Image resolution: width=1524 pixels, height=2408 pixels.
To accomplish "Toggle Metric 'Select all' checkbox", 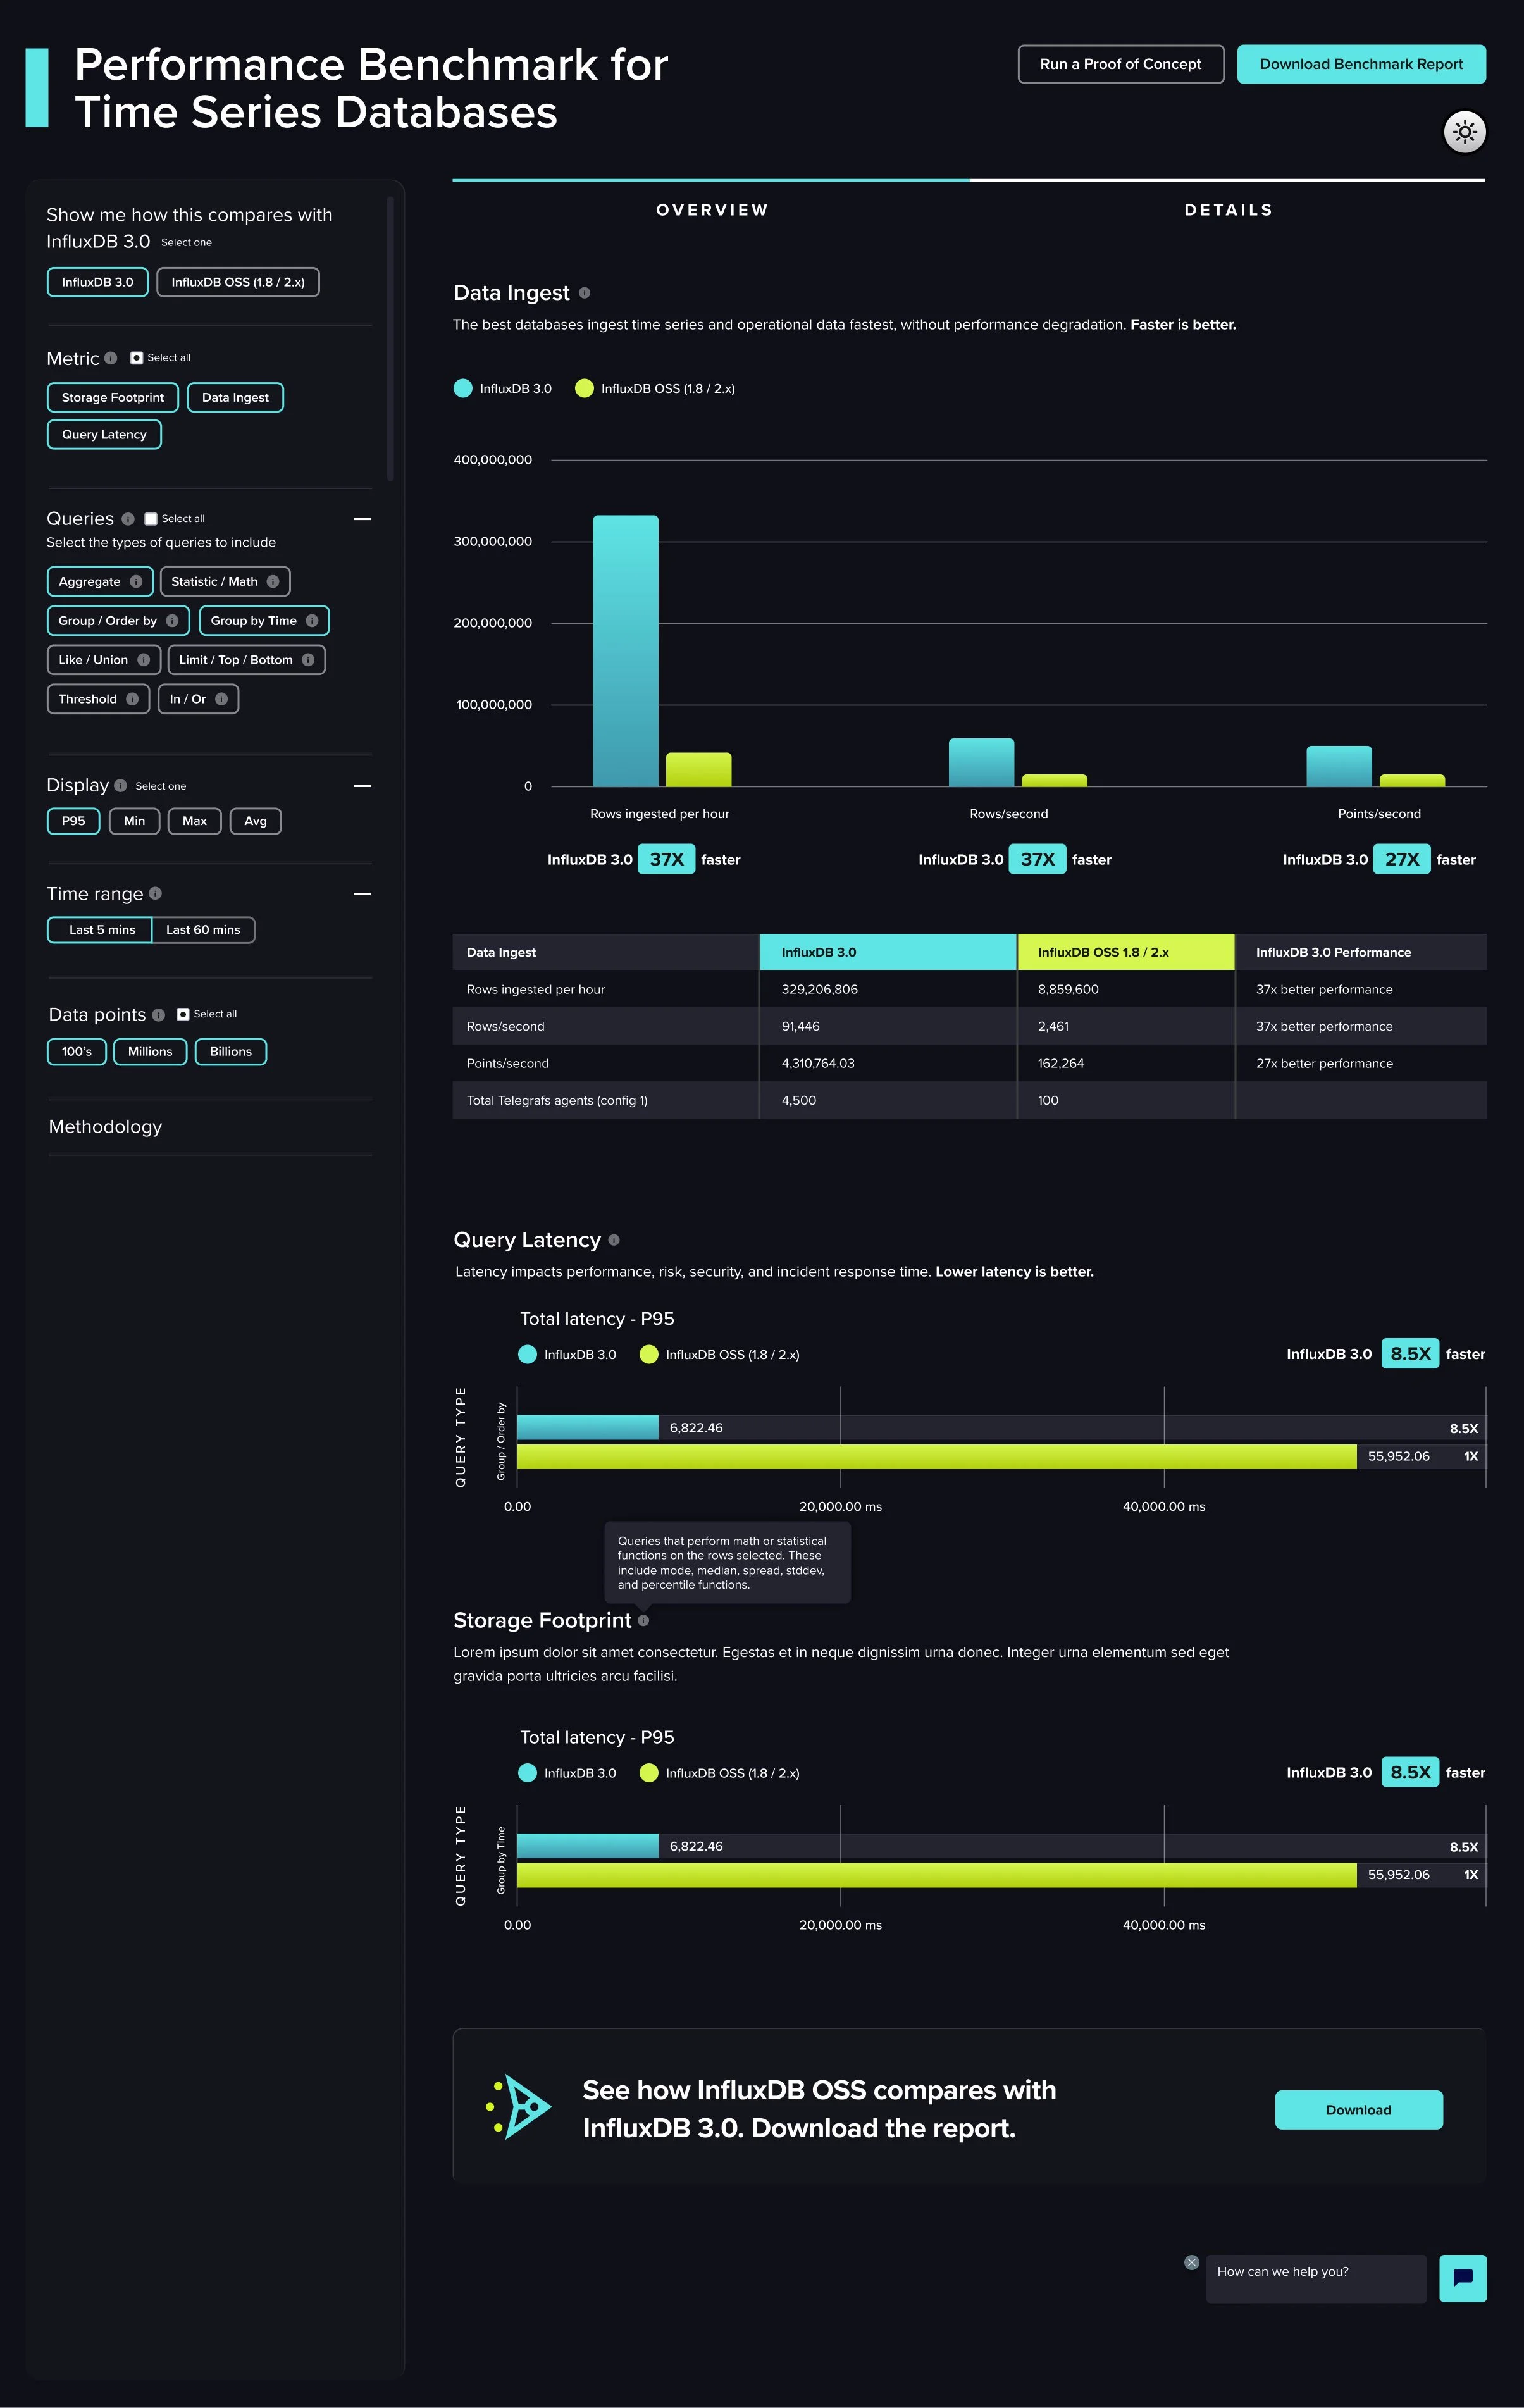I will pos(137,358).
